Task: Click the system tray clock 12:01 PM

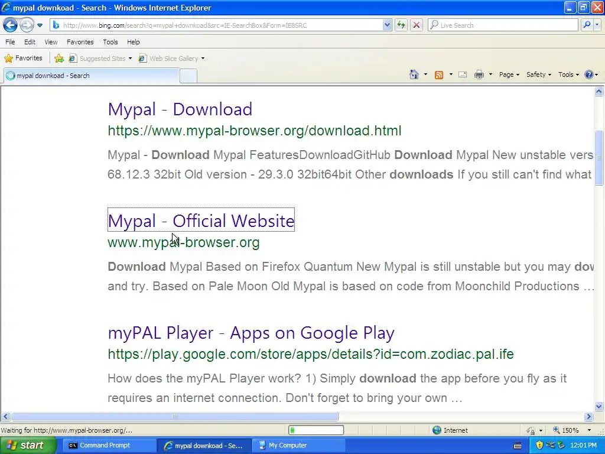Action: [583, 446]
